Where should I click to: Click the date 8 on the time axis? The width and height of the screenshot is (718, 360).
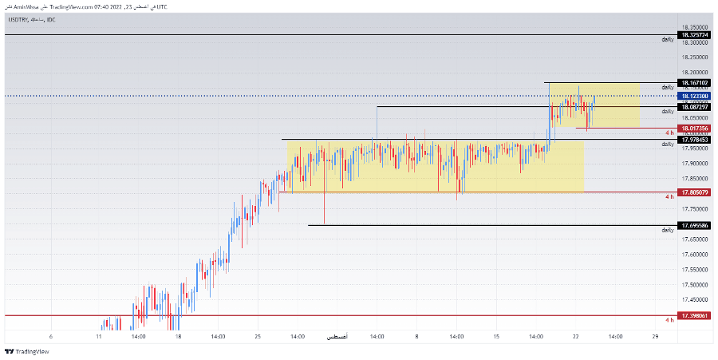tap(416, 337)
